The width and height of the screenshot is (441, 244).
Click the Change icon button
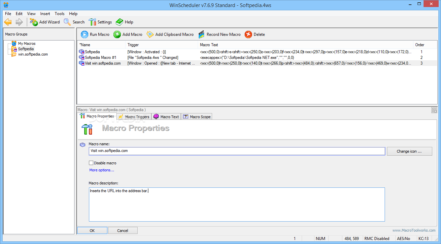(409, 151)
